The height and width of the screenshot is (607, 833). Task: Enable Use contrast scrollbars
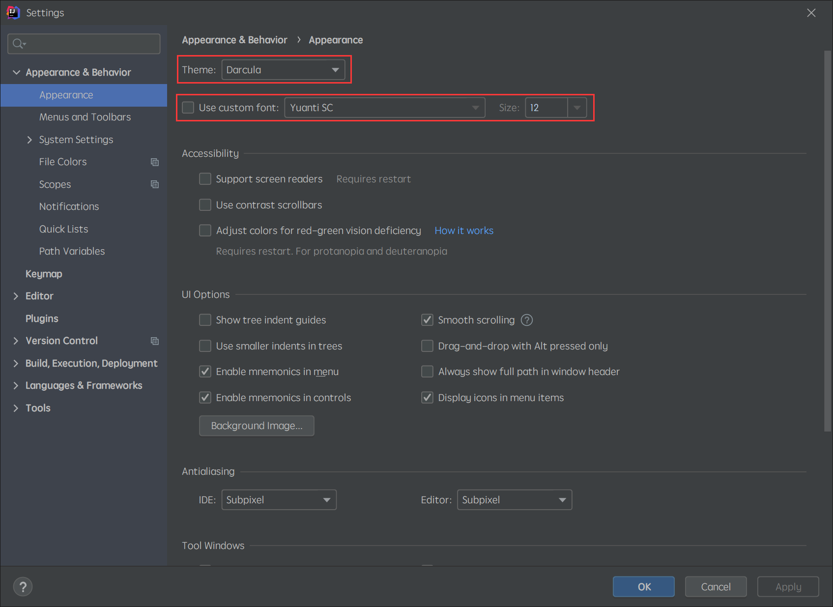(x=205, y=205)
